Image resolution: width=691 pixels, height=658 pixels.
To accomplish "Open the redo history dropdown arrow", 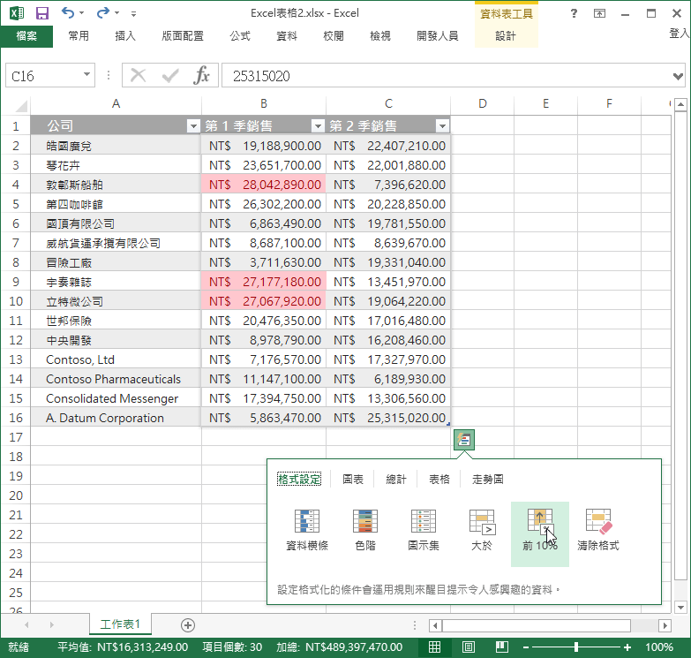I will point(116,13).
